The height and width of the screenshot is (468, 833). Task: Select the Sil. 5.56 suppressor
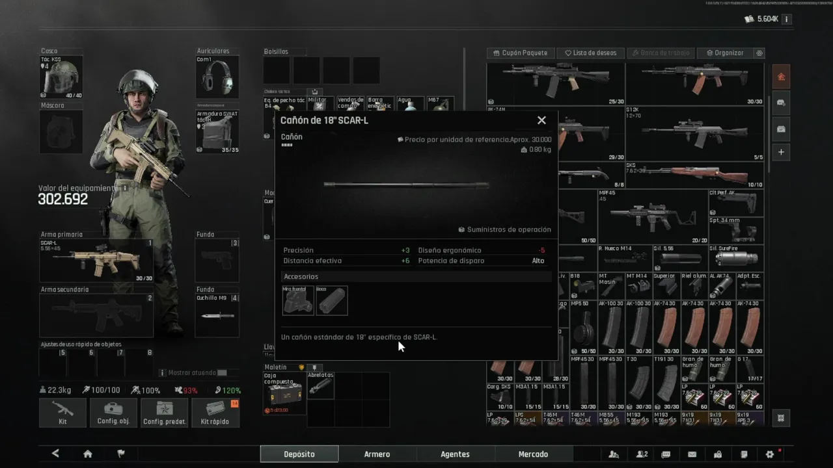tap(681, 258)
